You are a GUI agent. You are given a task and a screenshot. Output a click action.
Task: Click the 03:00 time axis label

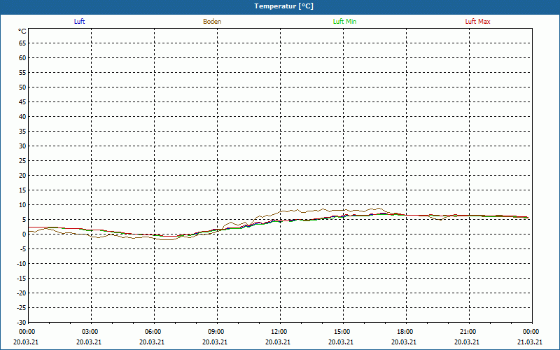90,332
